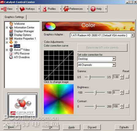Open the All Channels dropdown
Image resolution: width=137 pixels, height=131 pixels.
point(114,65)
